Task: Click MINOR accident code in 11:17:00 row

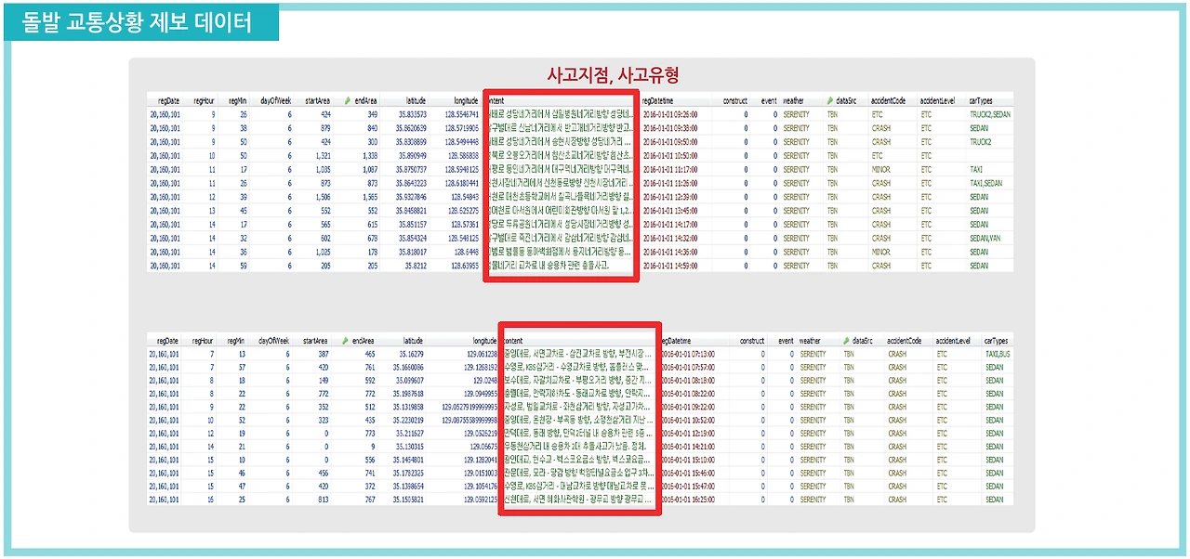Action: [x=880, y=169]
